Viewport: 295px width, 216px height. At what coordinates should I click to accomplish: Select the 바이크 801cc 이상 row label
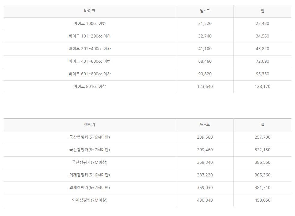coord(90,86)
